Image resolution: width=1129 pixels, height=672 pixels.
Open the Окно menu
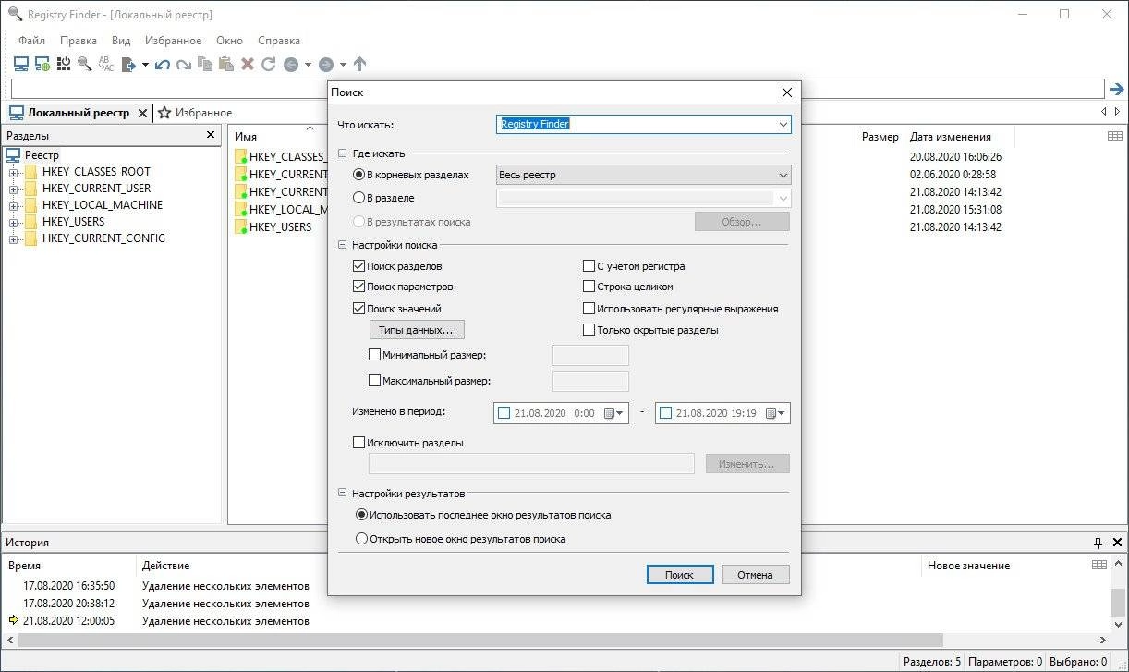pyautogui.click(x=229, y=41)
